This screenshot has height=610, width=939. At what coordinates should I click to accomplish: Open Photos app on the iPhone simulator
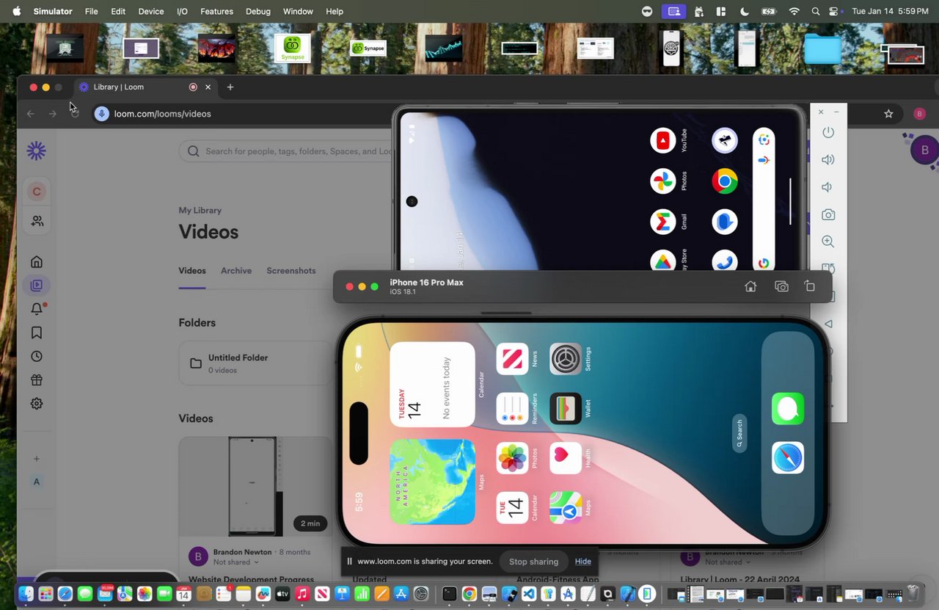(x=512, y=458)
